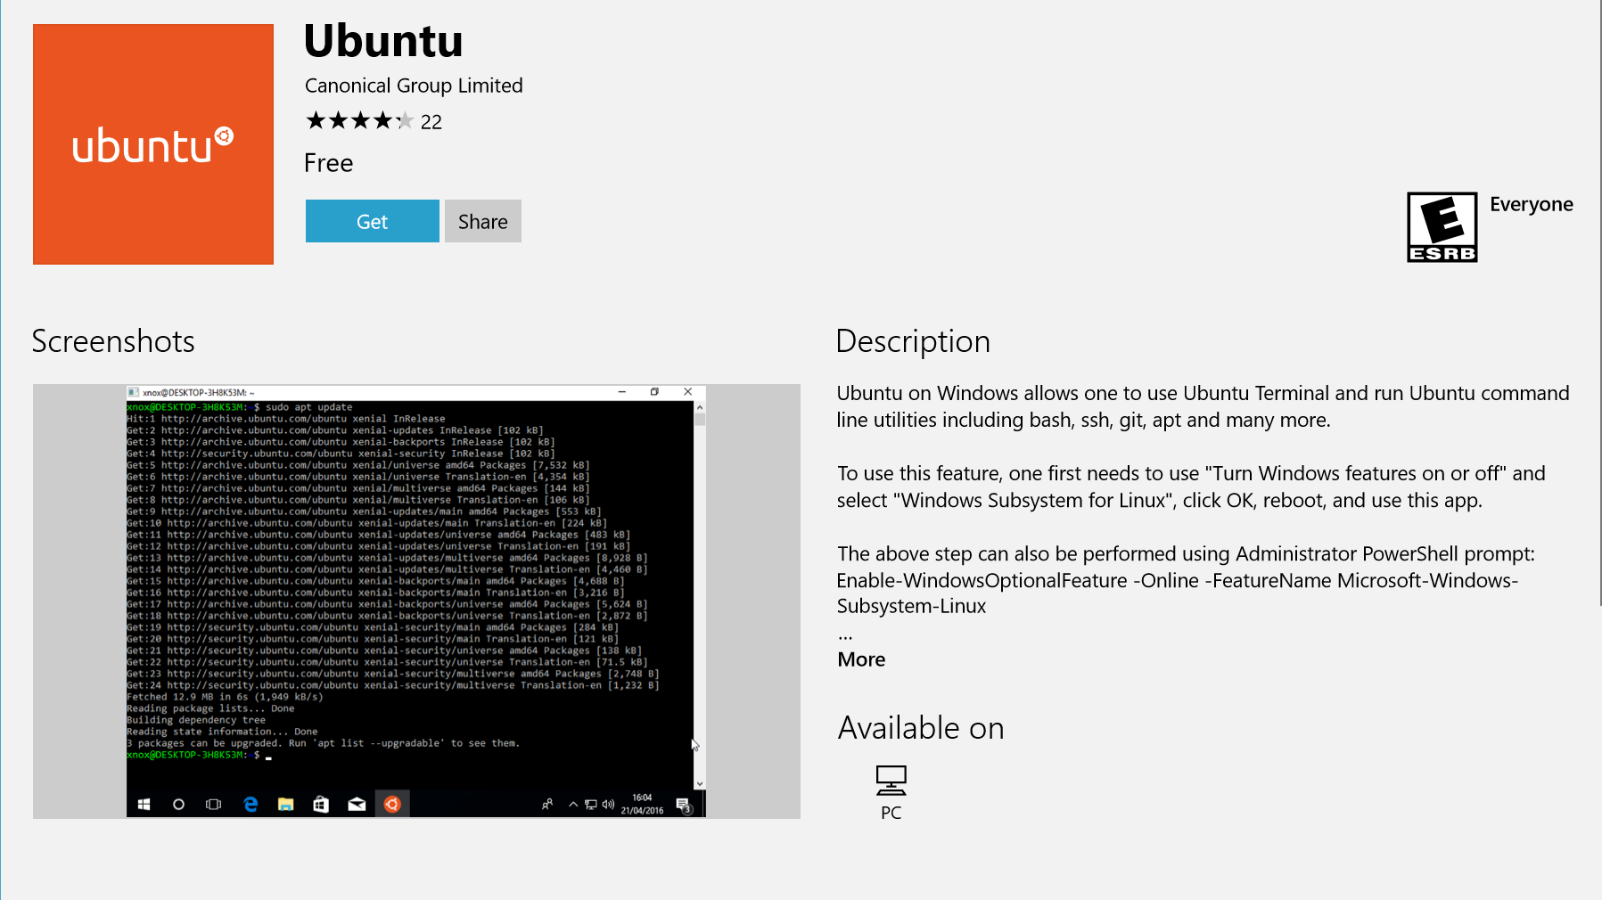Image resolution: width=1602 pixels, height=900 pixels.
Task: Click the Everyone rating text
Action: [x=1532, y=204]
